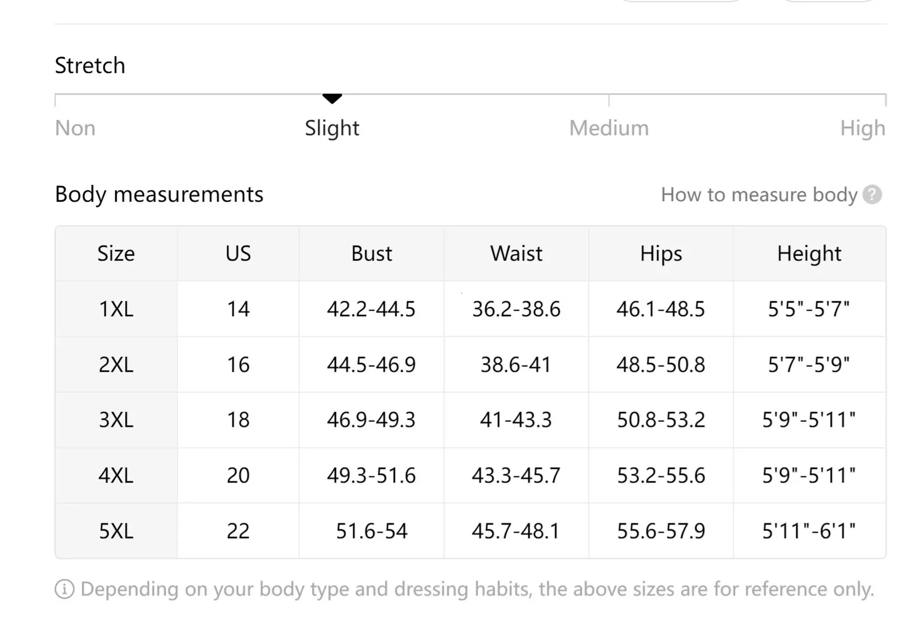Select the 1XL size row
Screen dimensions: 916x620
(471, 309)
